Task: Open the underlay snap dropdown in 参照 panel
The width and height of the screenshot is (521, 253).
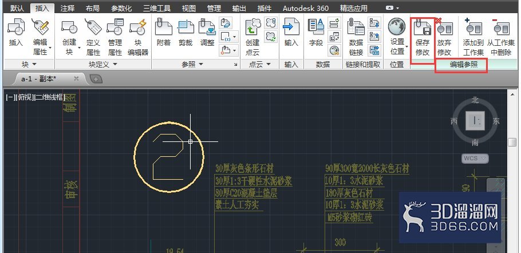Action: 235,50
